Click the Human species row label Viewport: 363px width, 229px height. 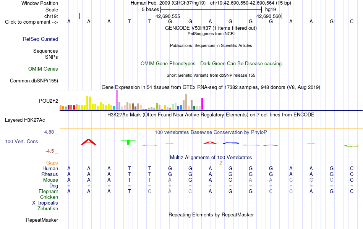(50, 168)
